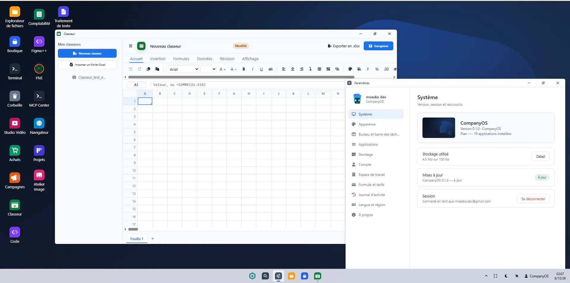Image resolution: width=570 pixels, height=283 pixels.
Task: Click the Paste icon in Classeur toolbar
Action: pyautogui.click(x=157, y=69)
